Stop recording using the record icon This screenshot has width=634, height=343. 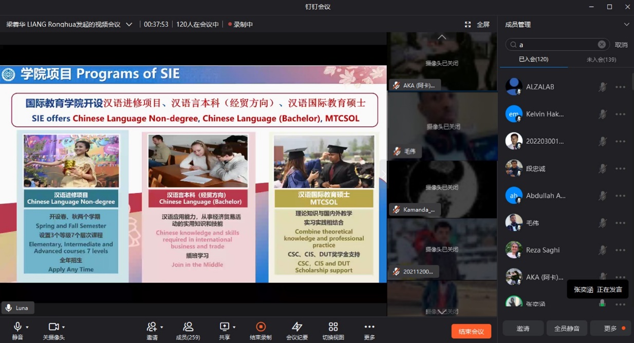click(x=260, y=327)
